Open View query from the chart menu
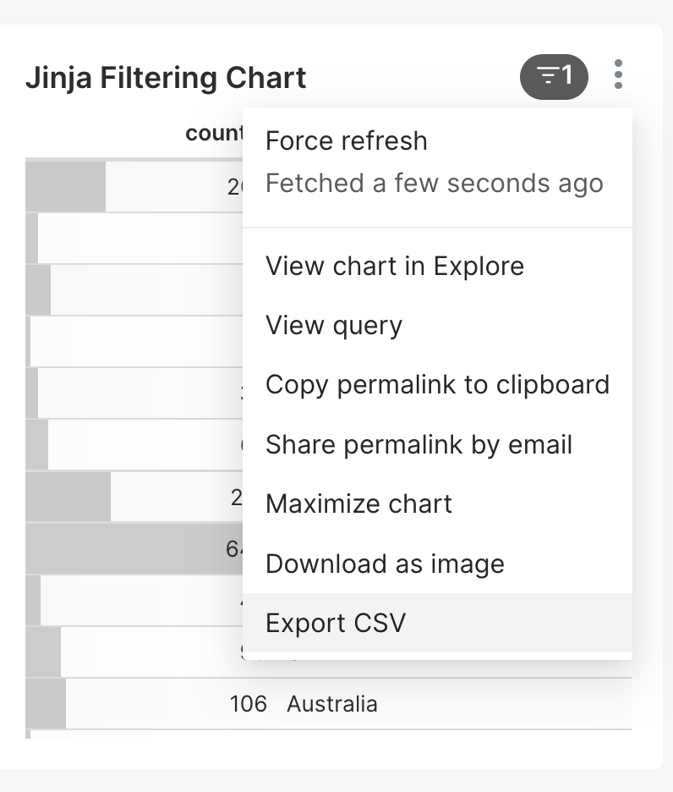This screenshot has height=792, width=673. 334,325
